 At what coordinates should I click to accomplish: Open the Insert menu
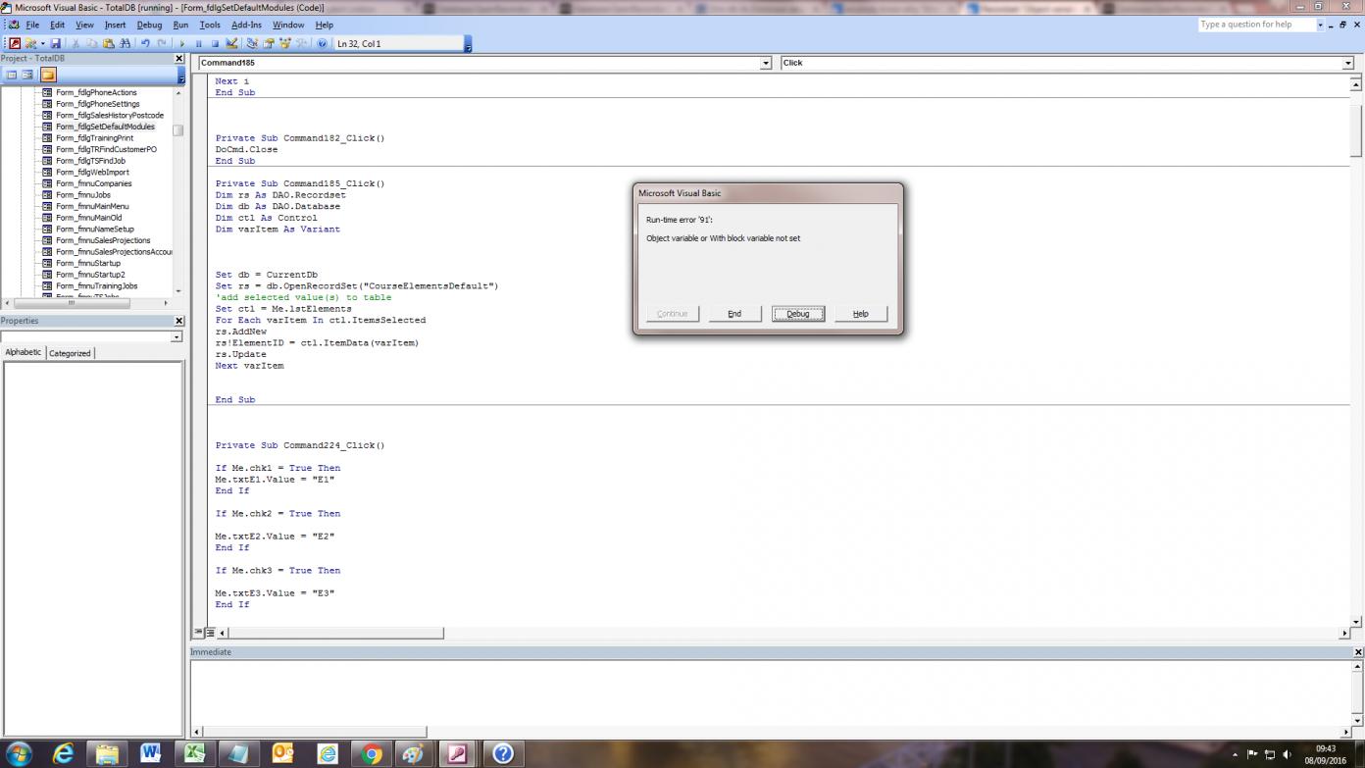(115, 25)
